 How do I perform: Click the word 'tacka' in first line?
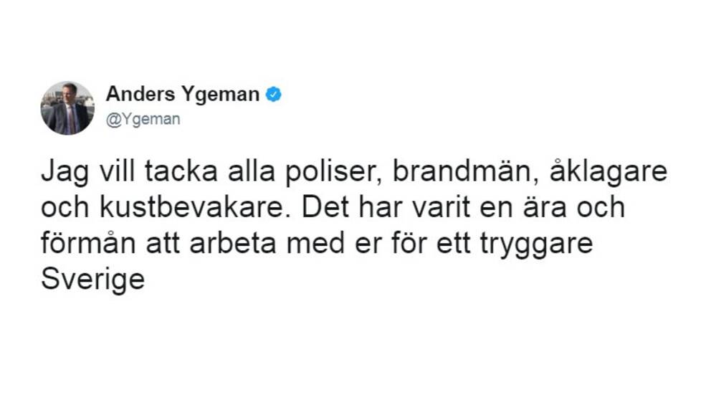[181, 171]
